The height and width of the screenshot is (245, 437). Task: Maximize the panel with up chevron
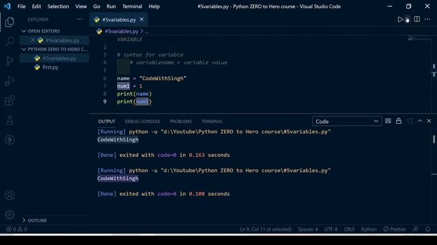420,121
